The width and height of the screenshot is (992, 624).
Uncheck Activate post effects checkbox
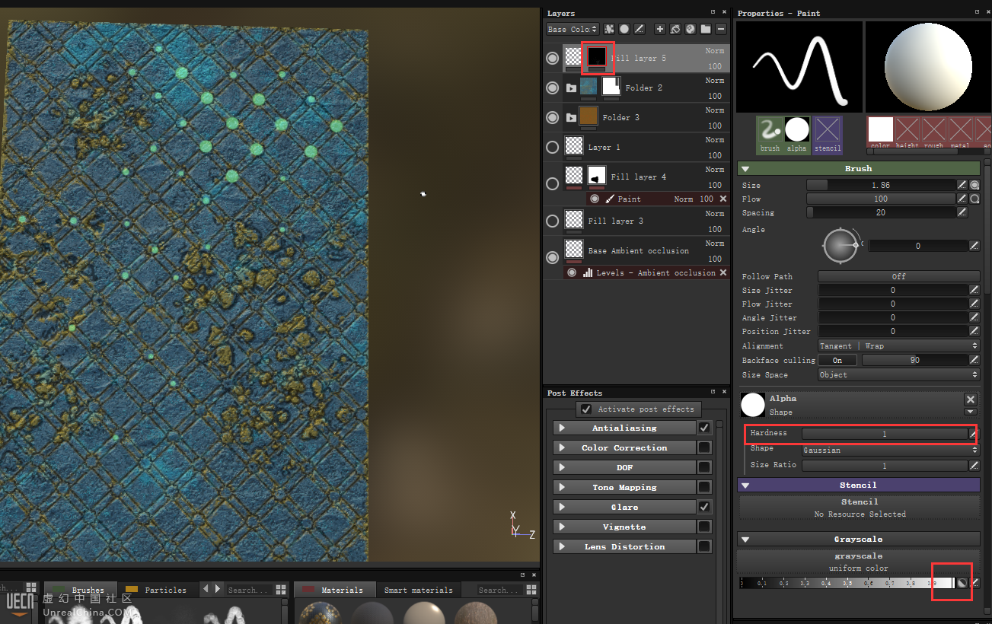[585, 409]
